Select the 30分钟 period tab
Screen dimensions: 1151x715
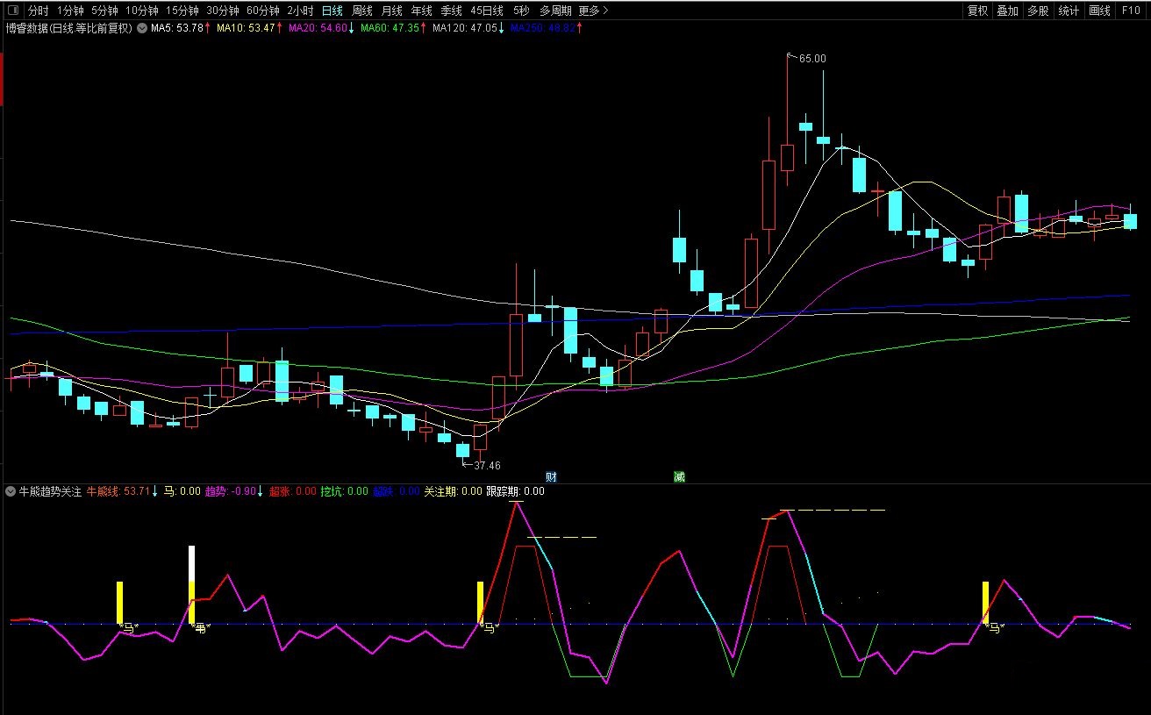[x=223, y=11]
